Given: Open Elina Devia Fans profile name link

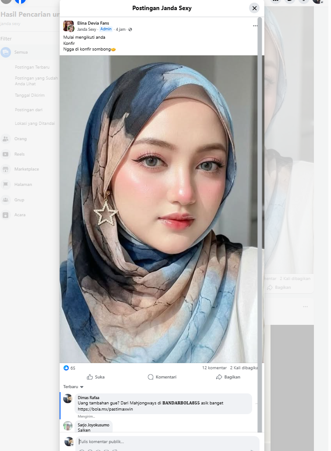Looking at the screenshot, I should pos(93,23).
